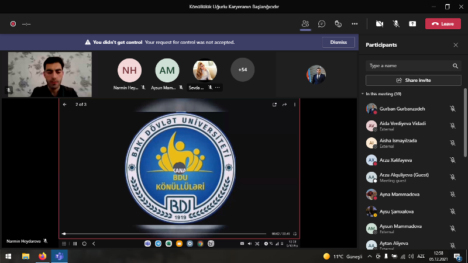Click the Share invite button
The height and width of the screenshot is (263, 468).
(x=414, y=80)
